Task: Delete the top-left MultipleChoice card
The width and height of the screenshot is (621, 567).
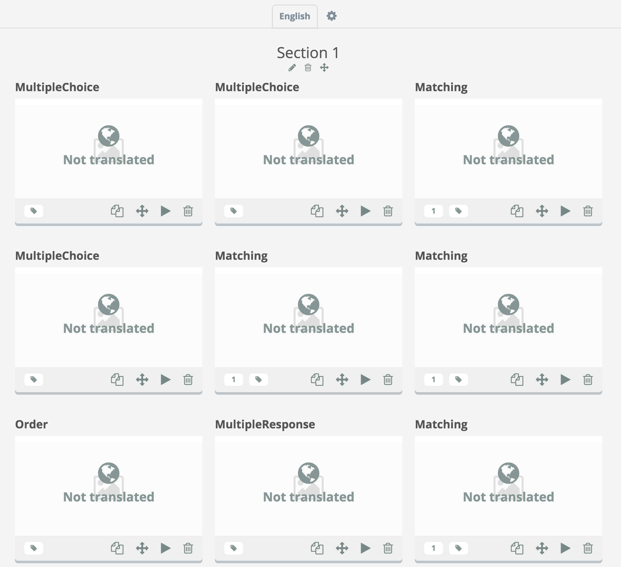Action: coord(188,211)
